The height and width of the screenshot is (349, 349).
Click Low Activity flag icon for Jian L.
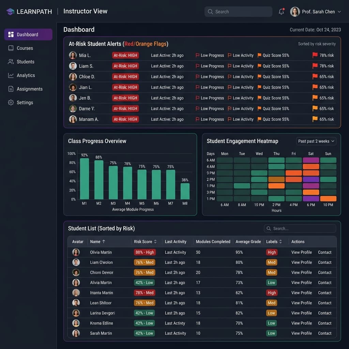pos(229,87)
